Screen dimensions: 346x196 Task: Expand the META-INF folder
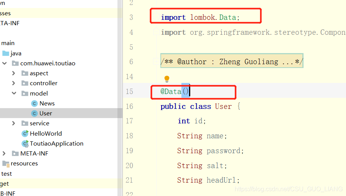[x=4, y=154]
